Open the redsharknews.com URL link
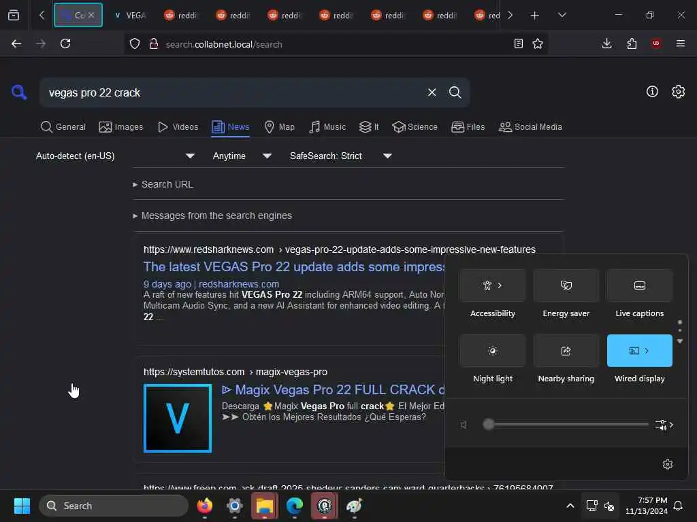 [340, 249]
